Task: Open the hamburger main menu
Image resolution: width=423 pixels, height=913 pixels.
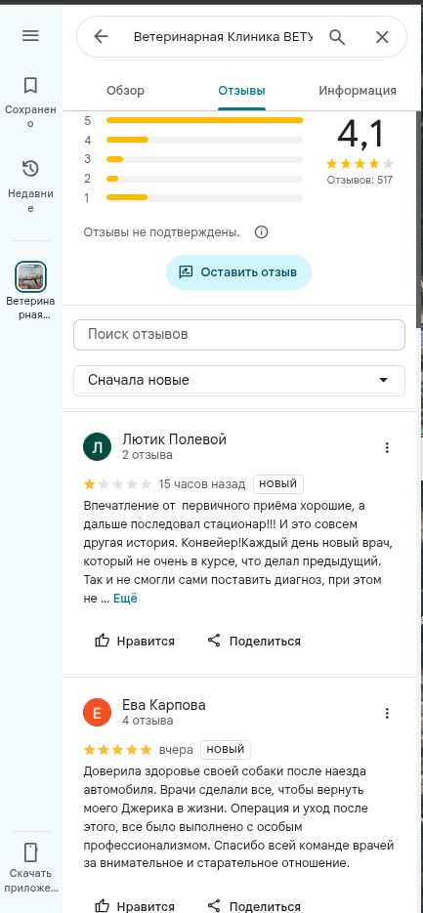Action: 30,36
